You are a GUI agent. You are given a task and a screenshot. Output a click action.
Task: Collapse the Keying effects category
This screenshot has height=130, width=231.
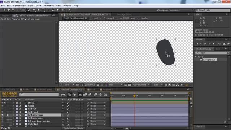click(196, 57)
